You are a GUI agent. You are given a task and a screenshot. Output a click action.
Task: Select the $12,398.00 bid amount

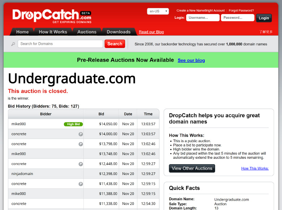108,174
